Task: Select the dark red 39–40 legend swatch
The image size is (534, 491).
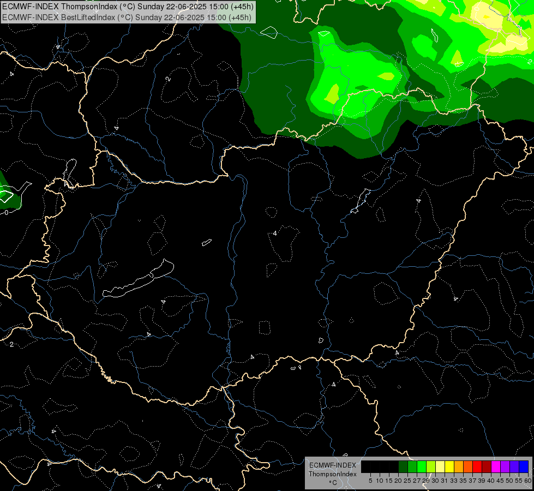Action: point(487,467)
